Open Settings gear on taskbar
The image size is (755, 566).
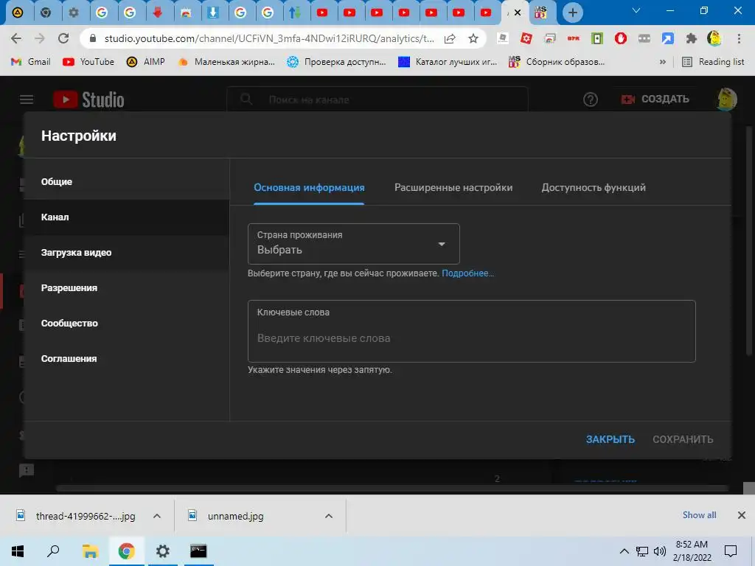162,551
